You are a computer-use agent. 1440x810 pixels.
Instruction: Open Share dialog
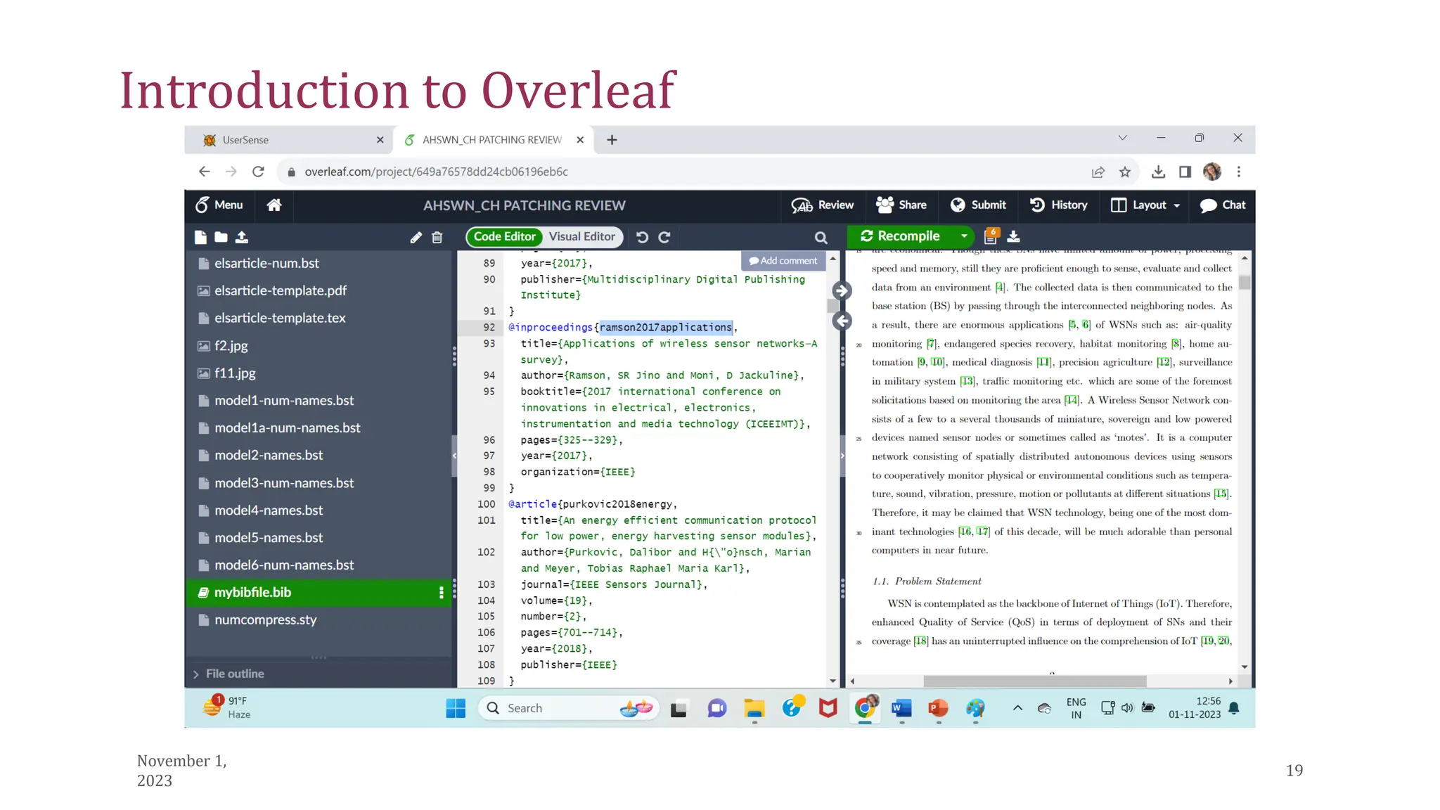(901, 205)
